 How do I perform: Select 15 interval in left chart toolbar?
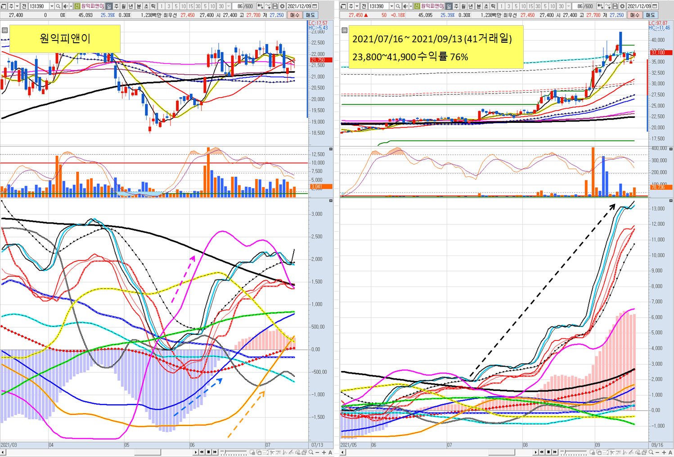pos(191,6)
